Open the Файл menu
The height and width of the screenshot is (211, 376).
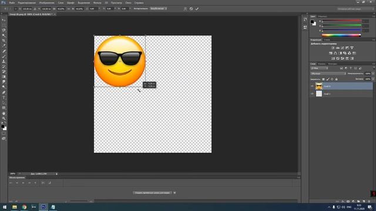12,3
